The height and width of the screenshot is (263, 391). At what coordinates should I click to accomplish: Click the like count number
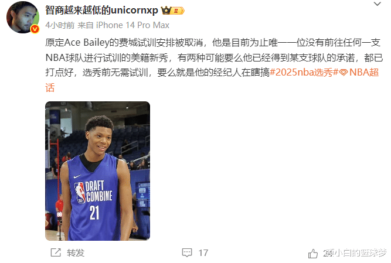click(329, 253)
